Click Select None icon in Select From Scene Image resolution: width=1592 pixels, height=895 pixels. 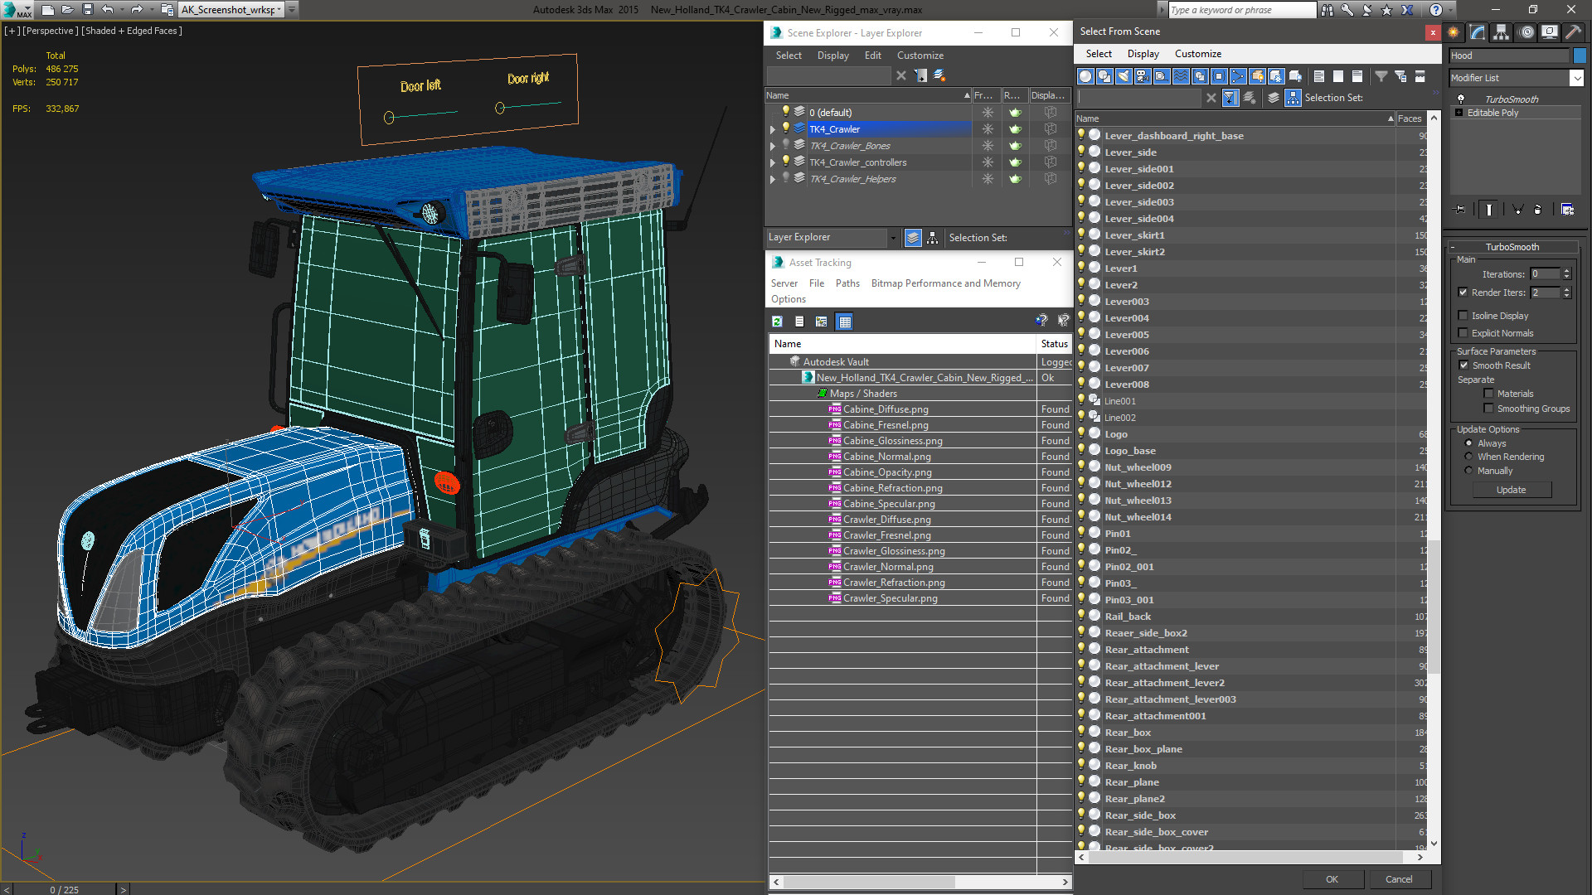pos(1337,76)
